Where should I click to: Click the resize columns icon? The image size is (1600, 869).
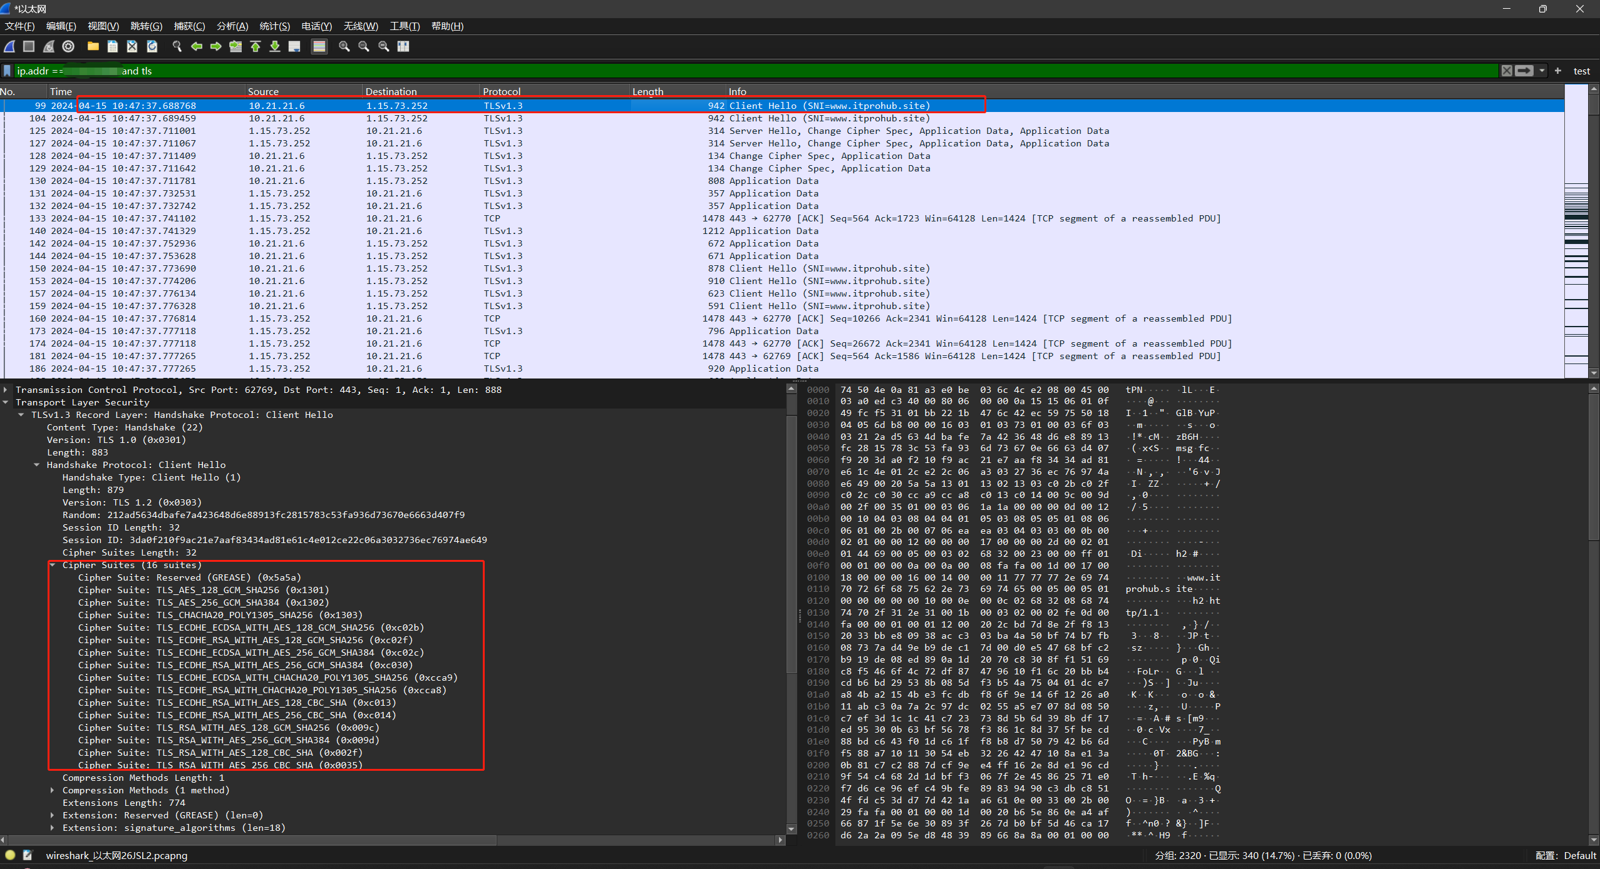403,46
